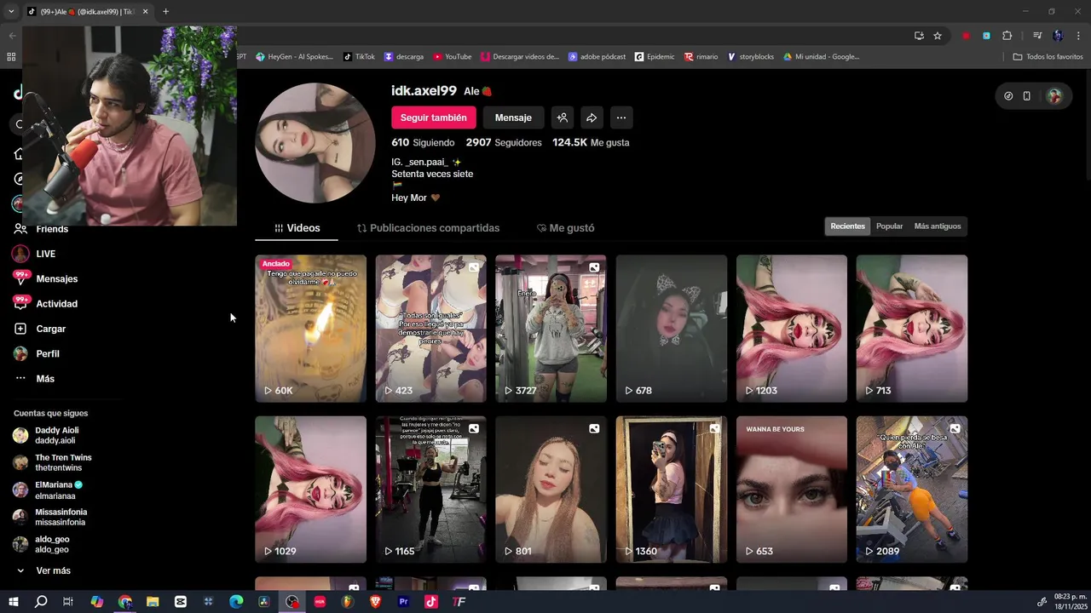Open the TikTok bookmark
This screenshot has width=1091, height=613.
(x=359, y=57)
